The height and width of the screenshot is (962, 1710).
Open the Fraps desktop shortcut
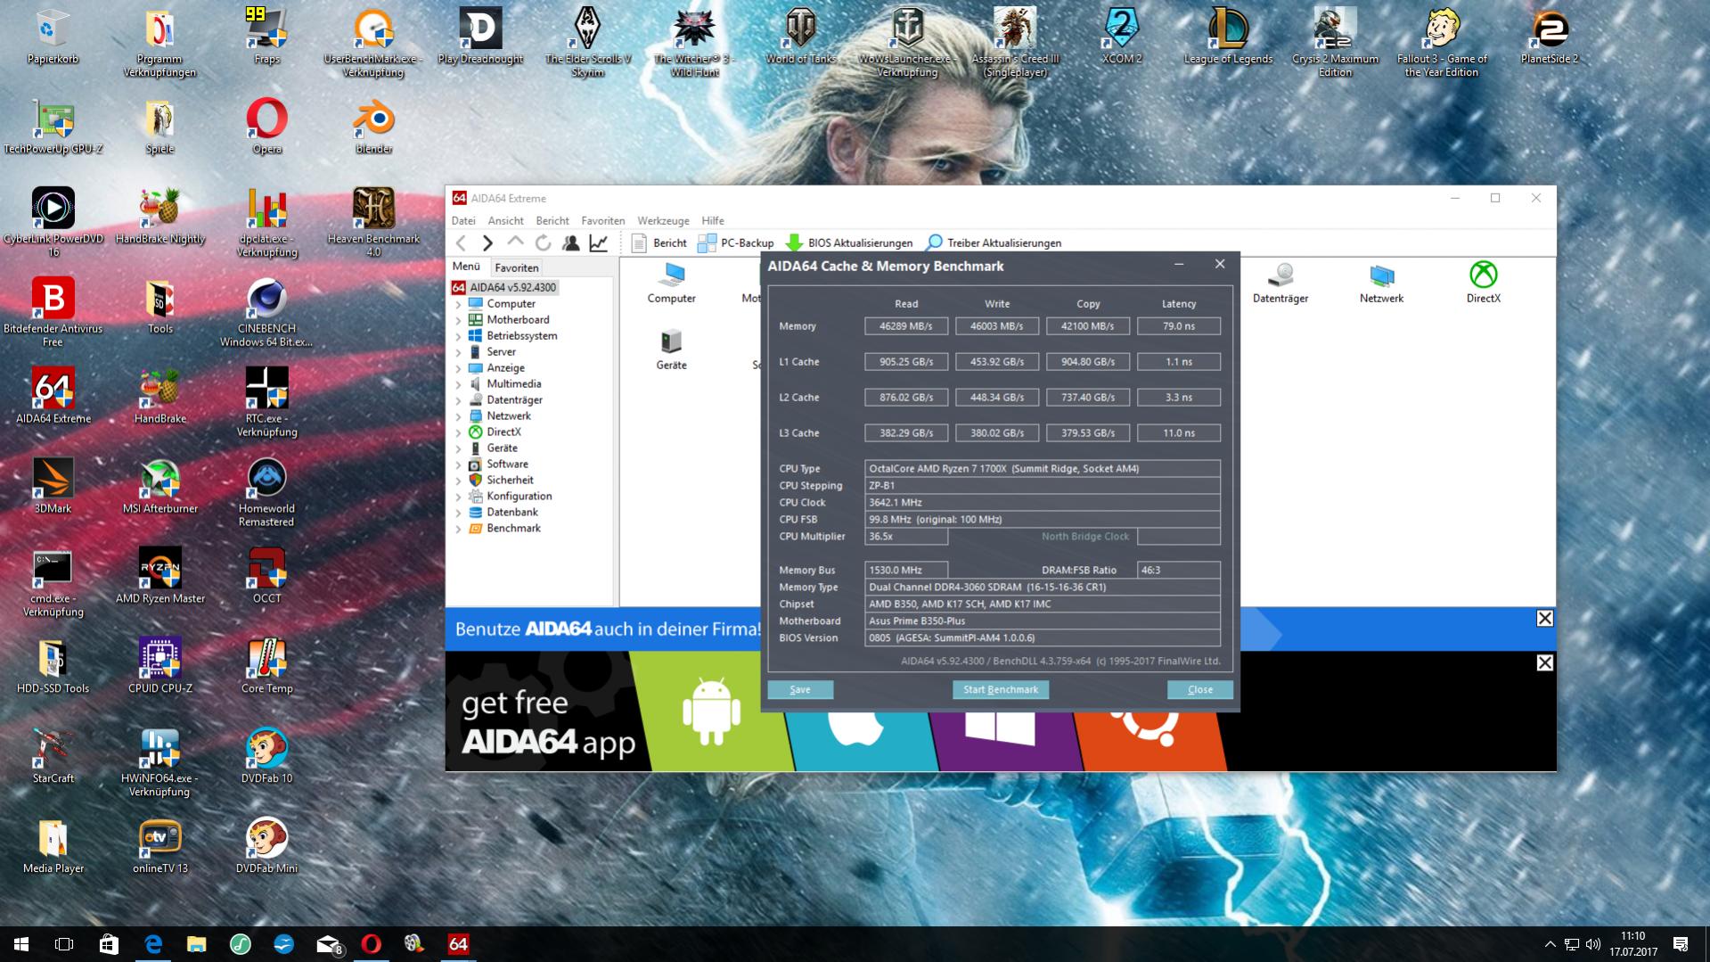(267, 36)
